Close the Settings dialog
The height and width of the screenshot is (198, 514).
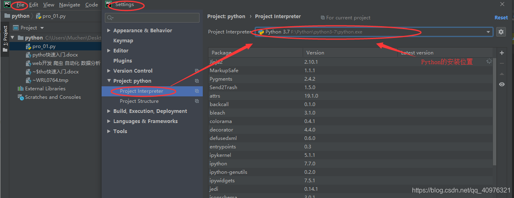(x=502, y=4)
